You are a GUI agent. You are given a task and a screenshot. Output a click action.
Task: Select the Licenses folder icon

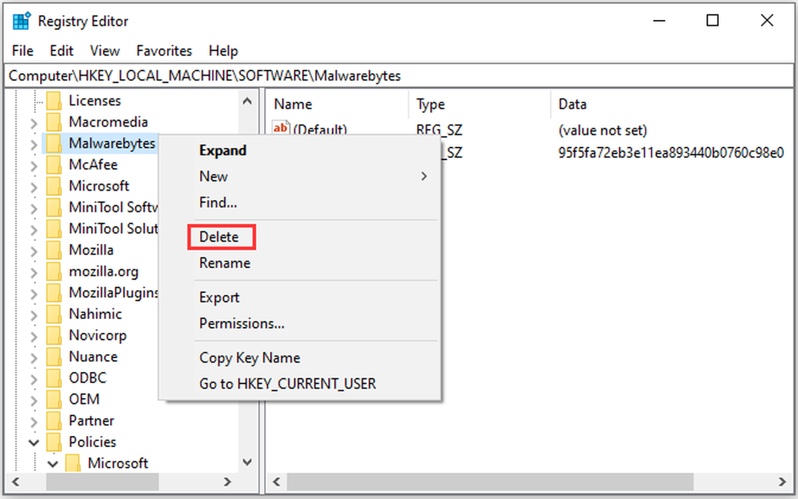coord(54,101)
